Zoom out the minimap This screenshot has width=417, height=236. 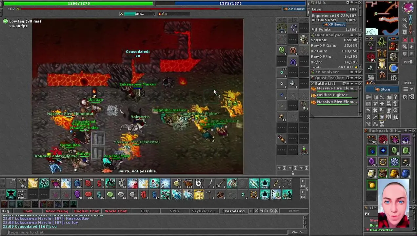coord(405,20)
